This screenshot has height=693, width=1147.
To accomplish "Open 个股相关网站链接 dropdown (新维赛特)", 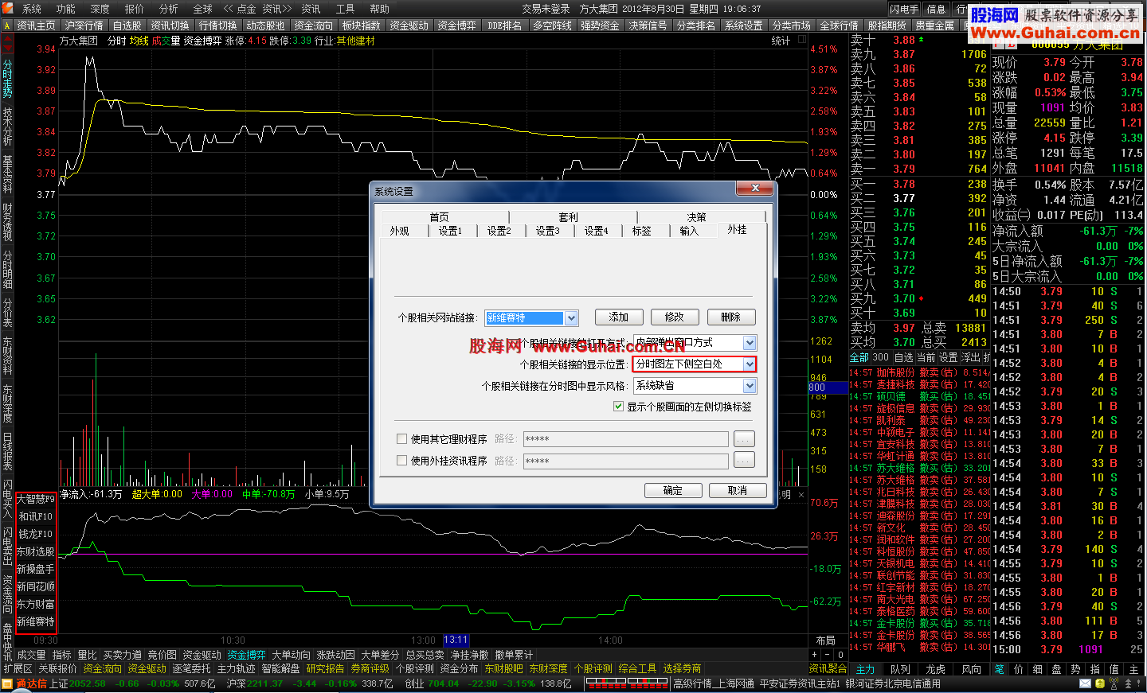I will tap(571, 318).
